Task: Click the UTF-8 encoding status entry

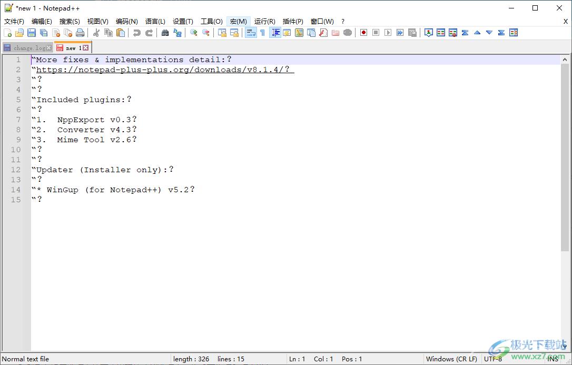Action: tap(493, 359)
